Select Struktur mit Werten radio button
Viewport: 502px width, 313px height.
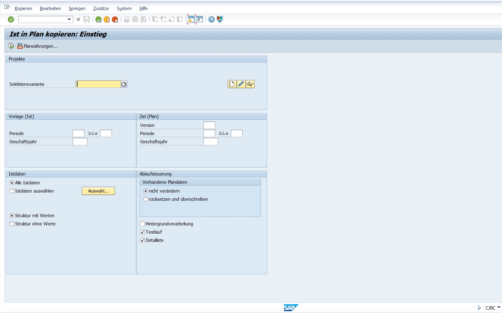(12, 216)
